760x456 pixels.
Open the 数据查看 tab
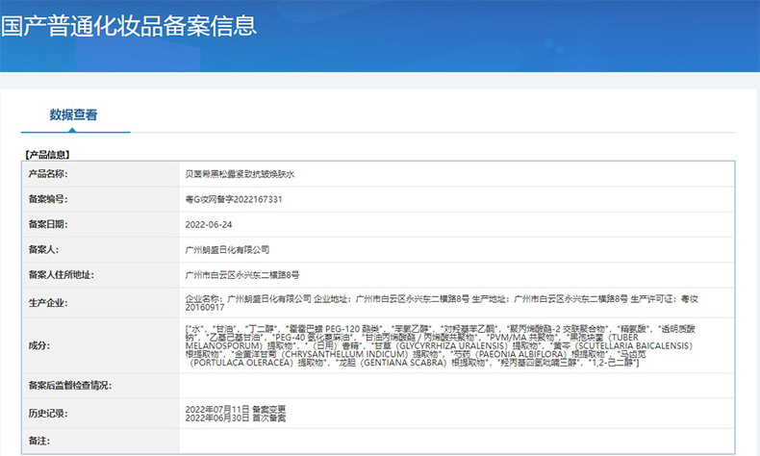point(73,115)
